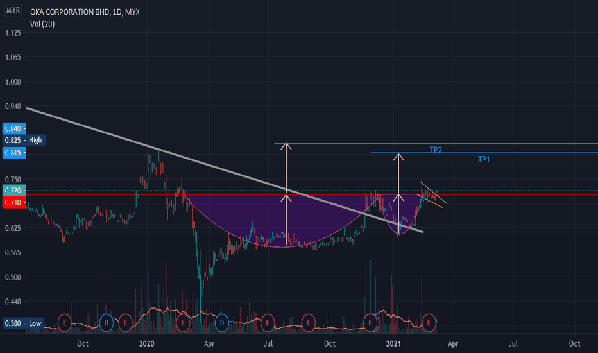Click the 0.380 Low price label

pyautogui.click(x=23, y=323)
